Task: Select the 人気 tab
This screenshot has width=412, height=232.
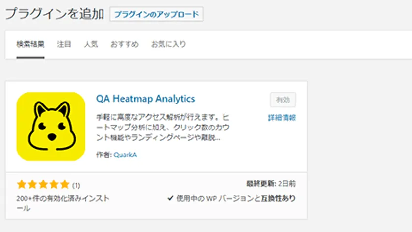Action: [91, 44]
